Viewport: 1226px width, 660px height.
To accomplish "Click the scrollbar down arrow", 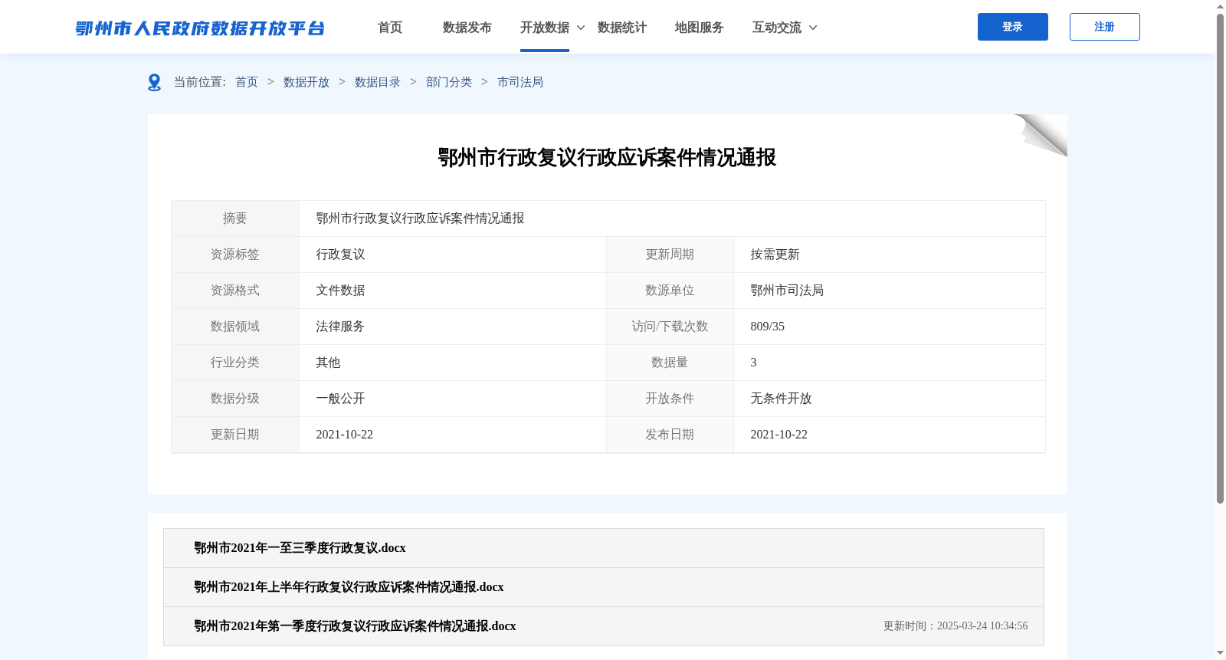I will click(1220, 653).
